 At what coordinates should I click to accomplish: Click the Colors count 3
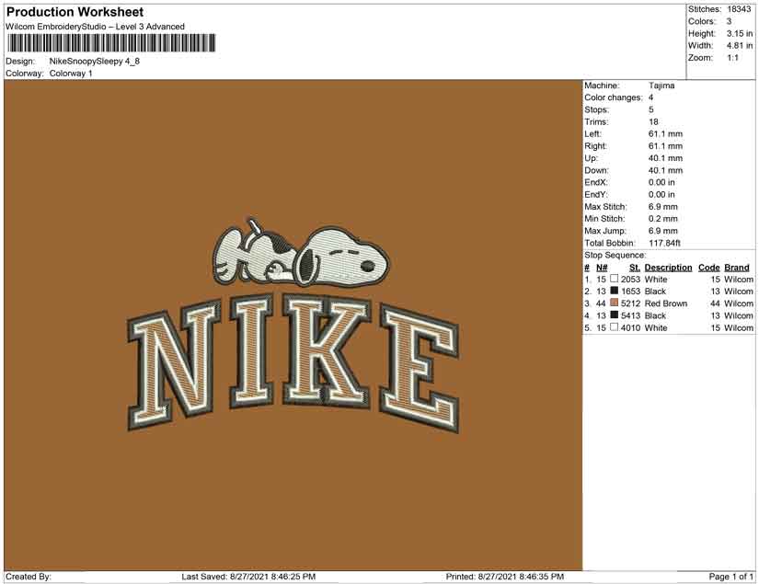point(729,21)
